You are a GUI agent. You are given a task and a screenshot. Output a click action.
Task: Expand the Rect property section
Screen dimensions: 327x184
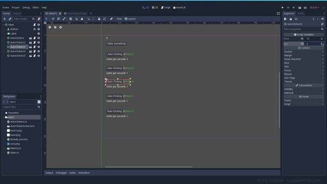tap(303, 63)
